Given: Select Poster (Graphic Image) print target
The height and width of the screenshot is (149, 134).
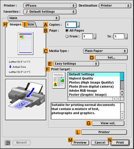Looking at the screenshot, I should pos(94,95).
